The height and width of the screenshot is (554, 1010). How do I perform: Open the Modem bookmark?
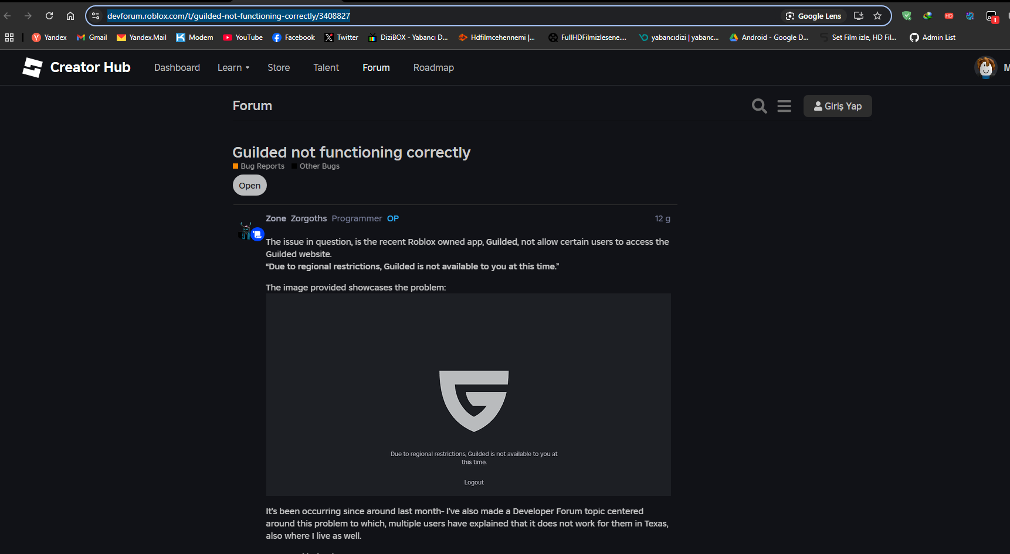click(x=195, y=37)
